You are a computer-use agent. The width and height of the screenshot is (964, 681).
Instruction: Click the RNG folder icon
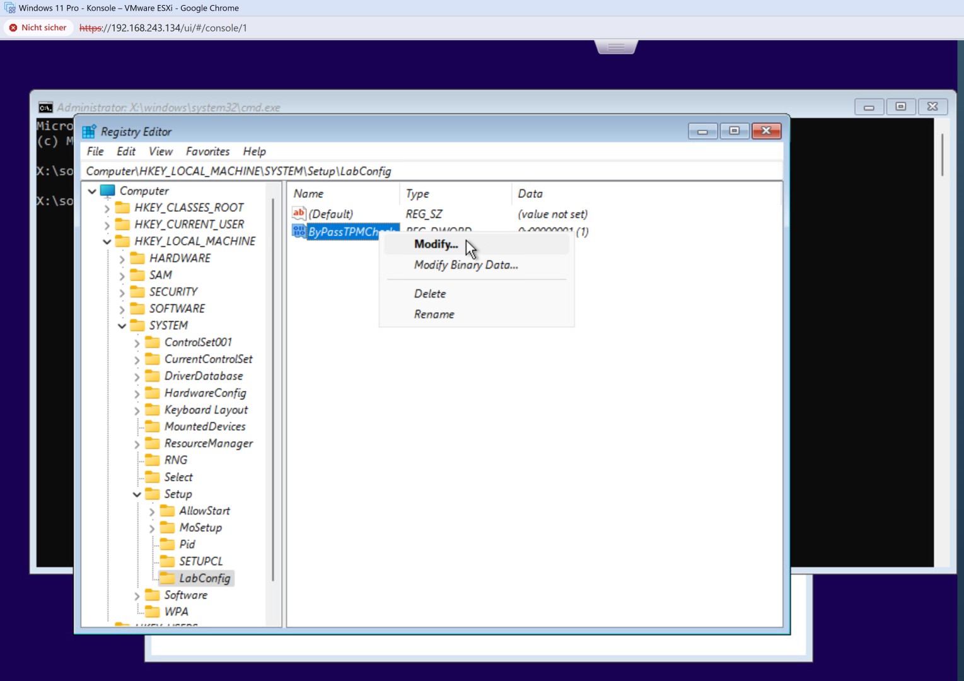pyautogui.click(x=153, y=460)
